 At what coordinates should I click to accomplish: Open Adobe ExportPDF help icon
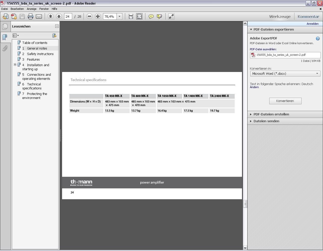(318, 39)
